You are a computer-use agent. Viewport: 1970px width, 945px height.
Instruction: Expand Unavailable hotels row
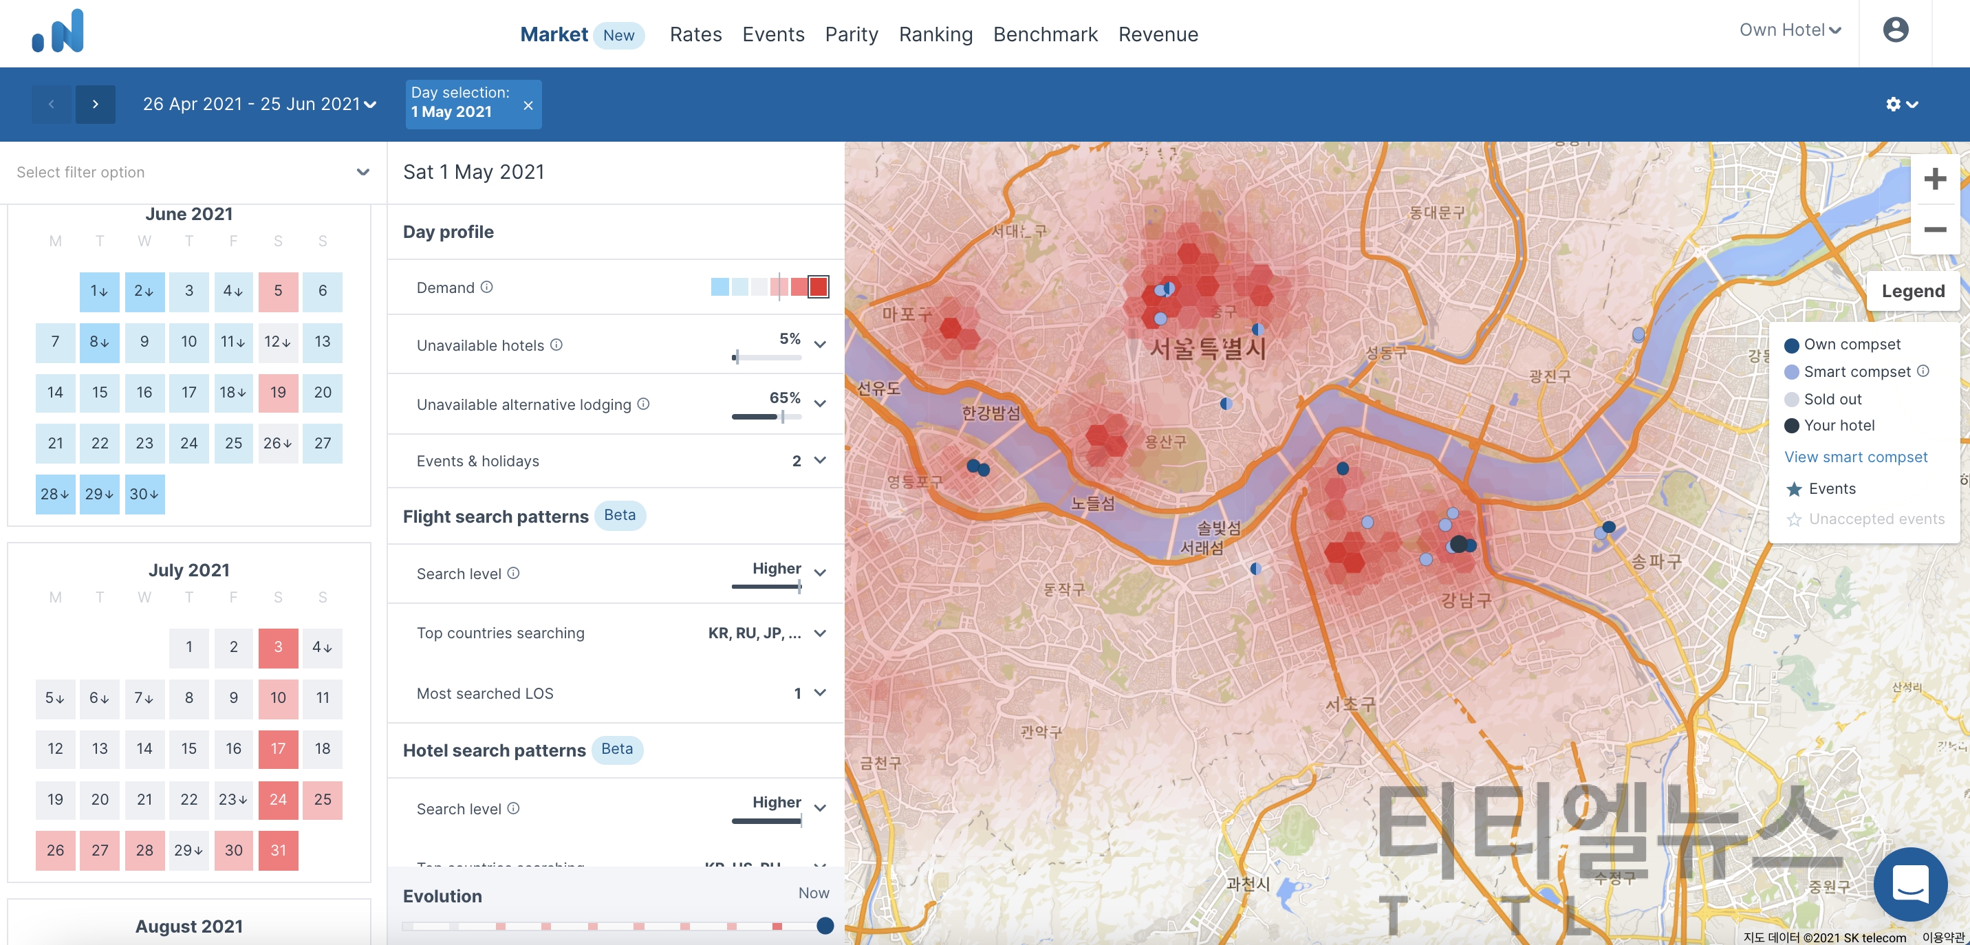coord(820,344)
